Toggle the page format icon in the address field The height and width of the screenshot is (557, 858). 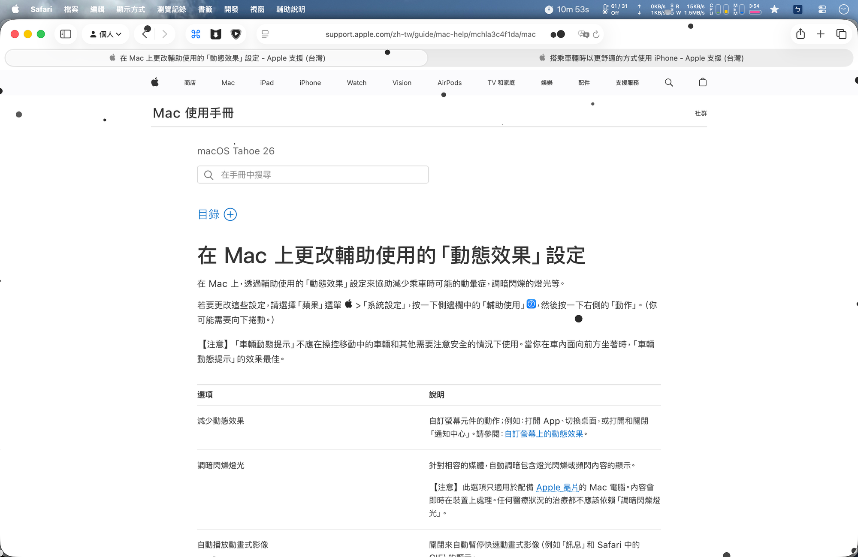click(x=265, y=34)
